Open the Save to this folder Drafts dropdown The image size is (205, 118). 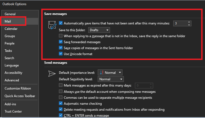pyautogui.click(x=99, y=30)
